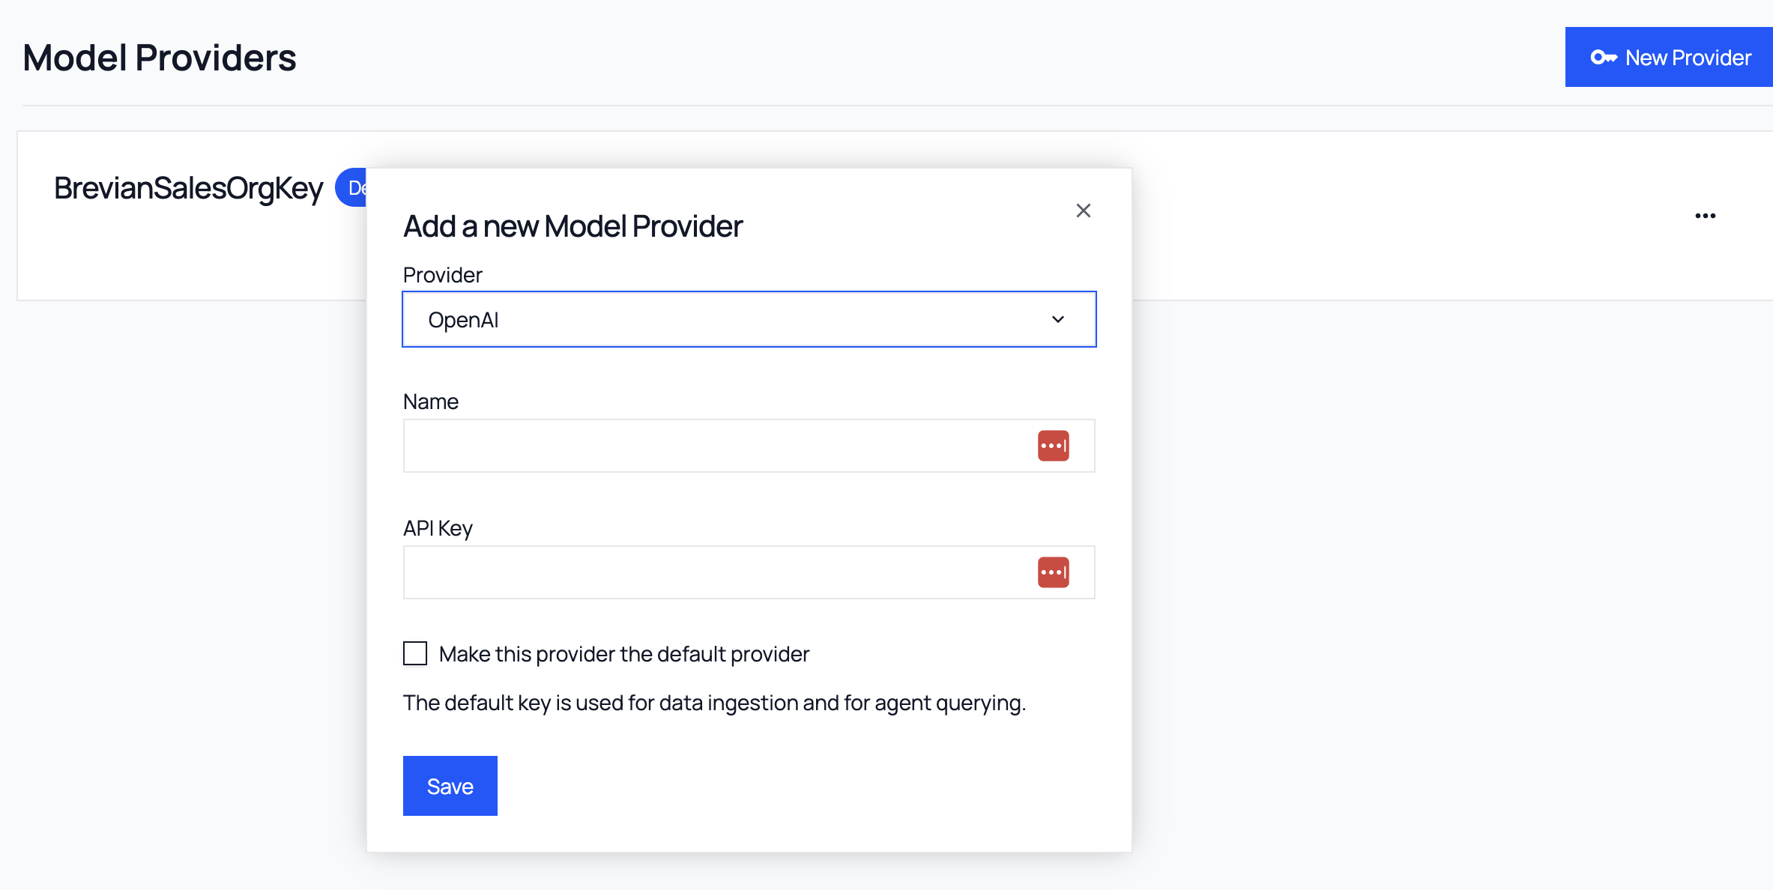Viewport: 1773px width, 890px height.
Task: Open BrevianSalesOrgKey provider entry
Action: (189, 188)
